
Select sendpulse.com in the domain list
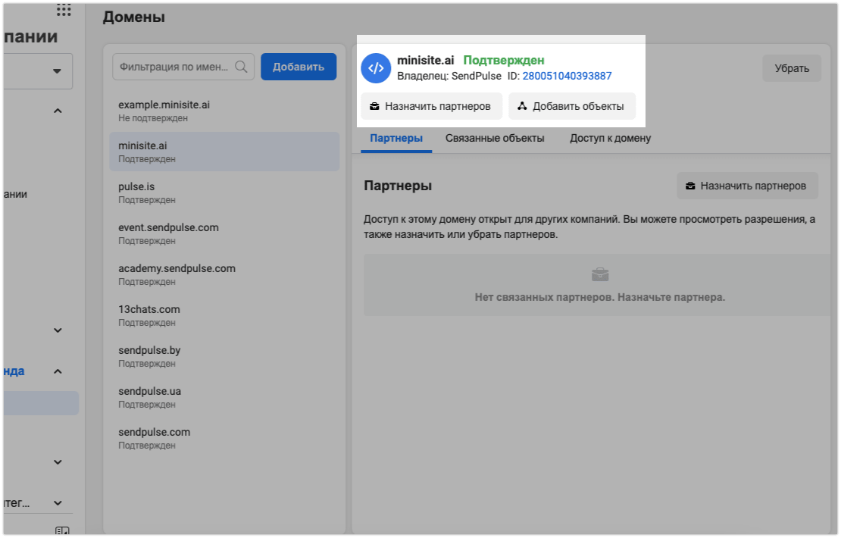click(224, 438)
